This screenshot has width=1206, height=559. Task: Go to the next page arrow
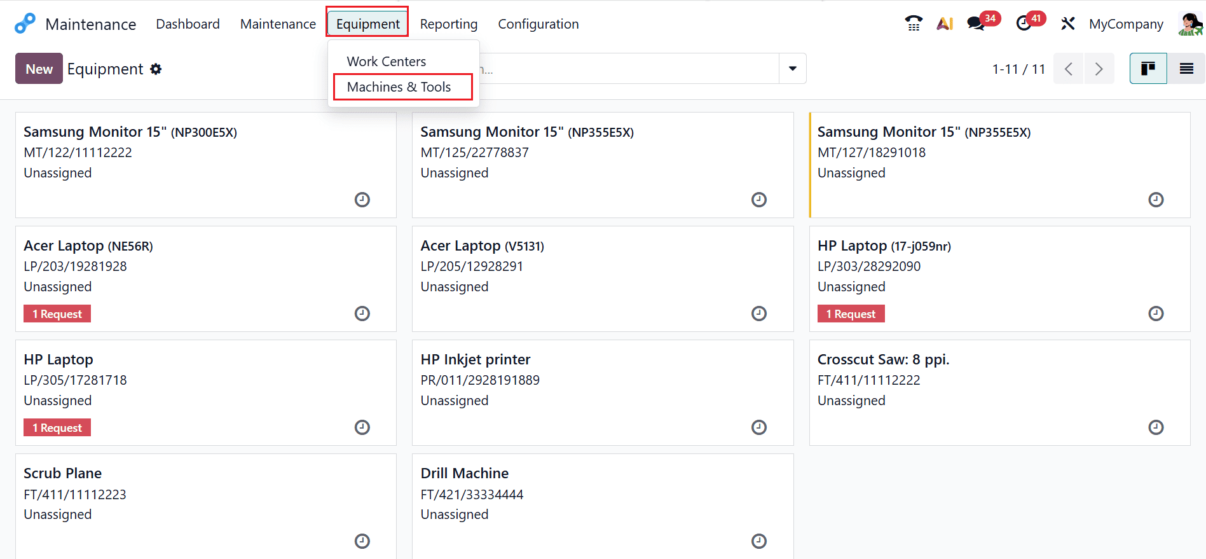[1099, 68]
